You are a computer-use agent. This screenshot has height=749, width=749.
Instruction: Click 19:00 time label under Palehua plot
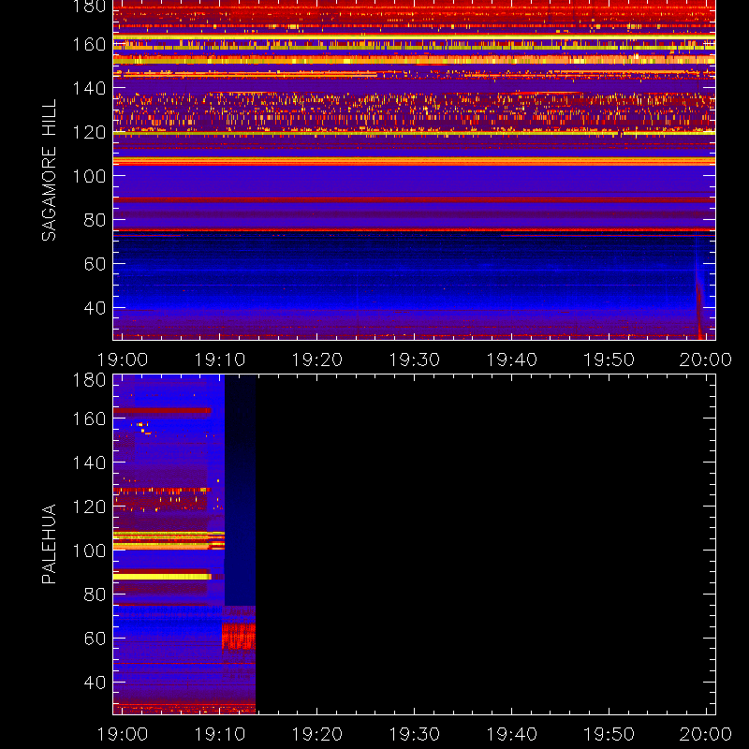point(123,734)
